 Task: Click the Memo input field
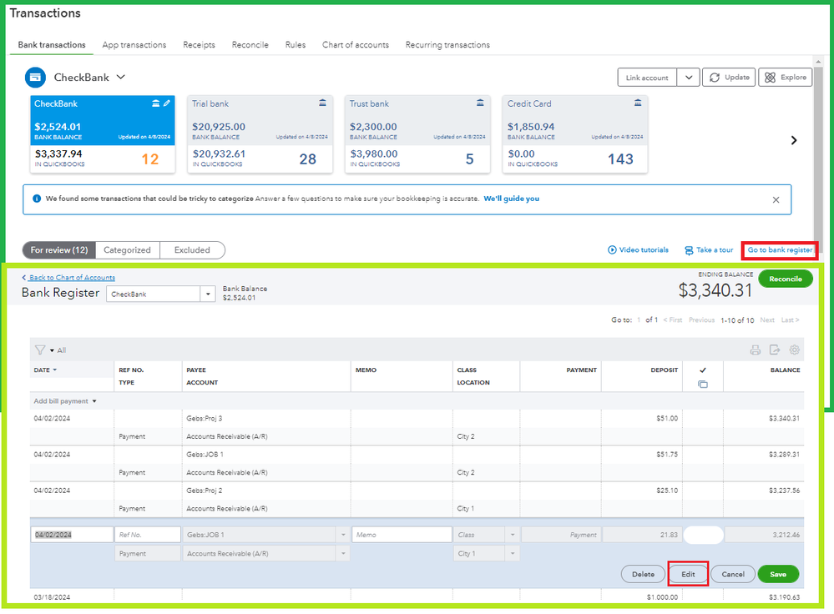click(402, 535)
